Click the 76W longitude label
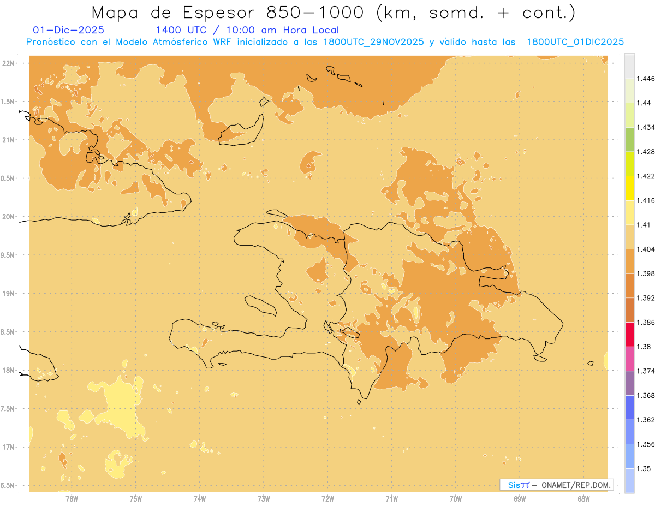 72,498
